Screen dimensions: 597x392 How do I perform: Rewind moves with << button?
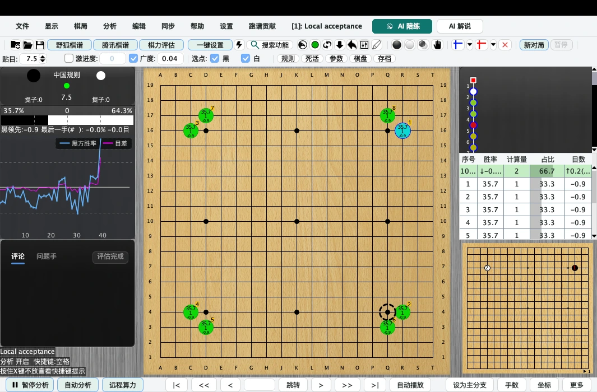pos(204,385)
